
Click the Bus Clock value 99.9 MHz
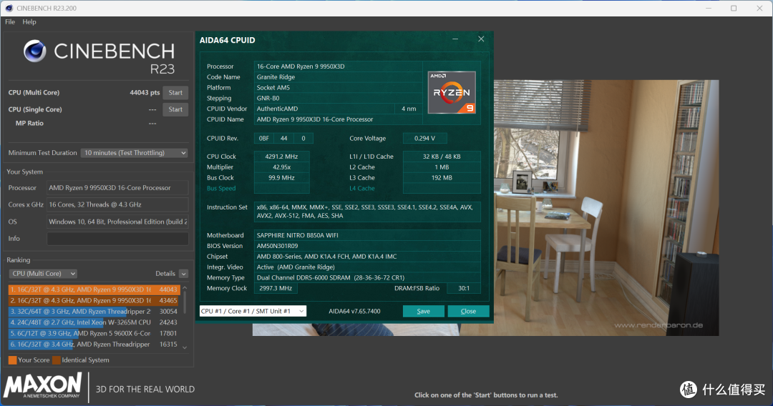281,178
